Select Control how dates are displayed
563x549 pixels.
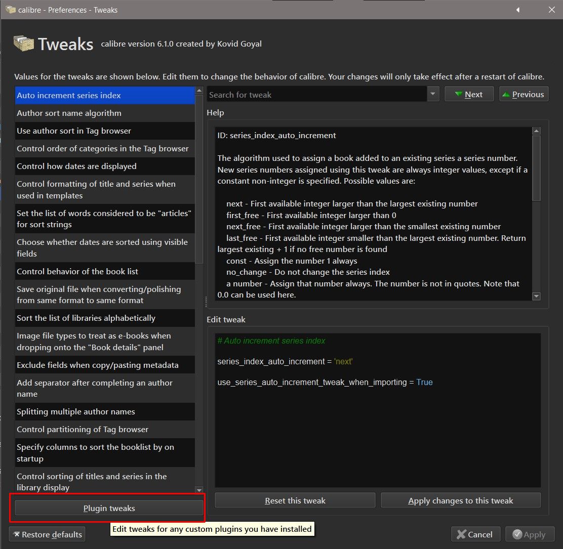(104, 166)
